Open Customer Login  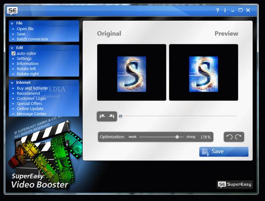click(x=31, y=99)
